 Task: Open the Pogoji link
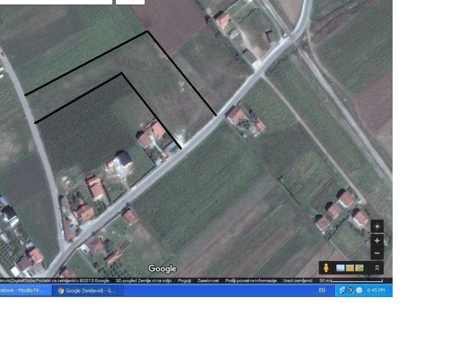[185, 281]
